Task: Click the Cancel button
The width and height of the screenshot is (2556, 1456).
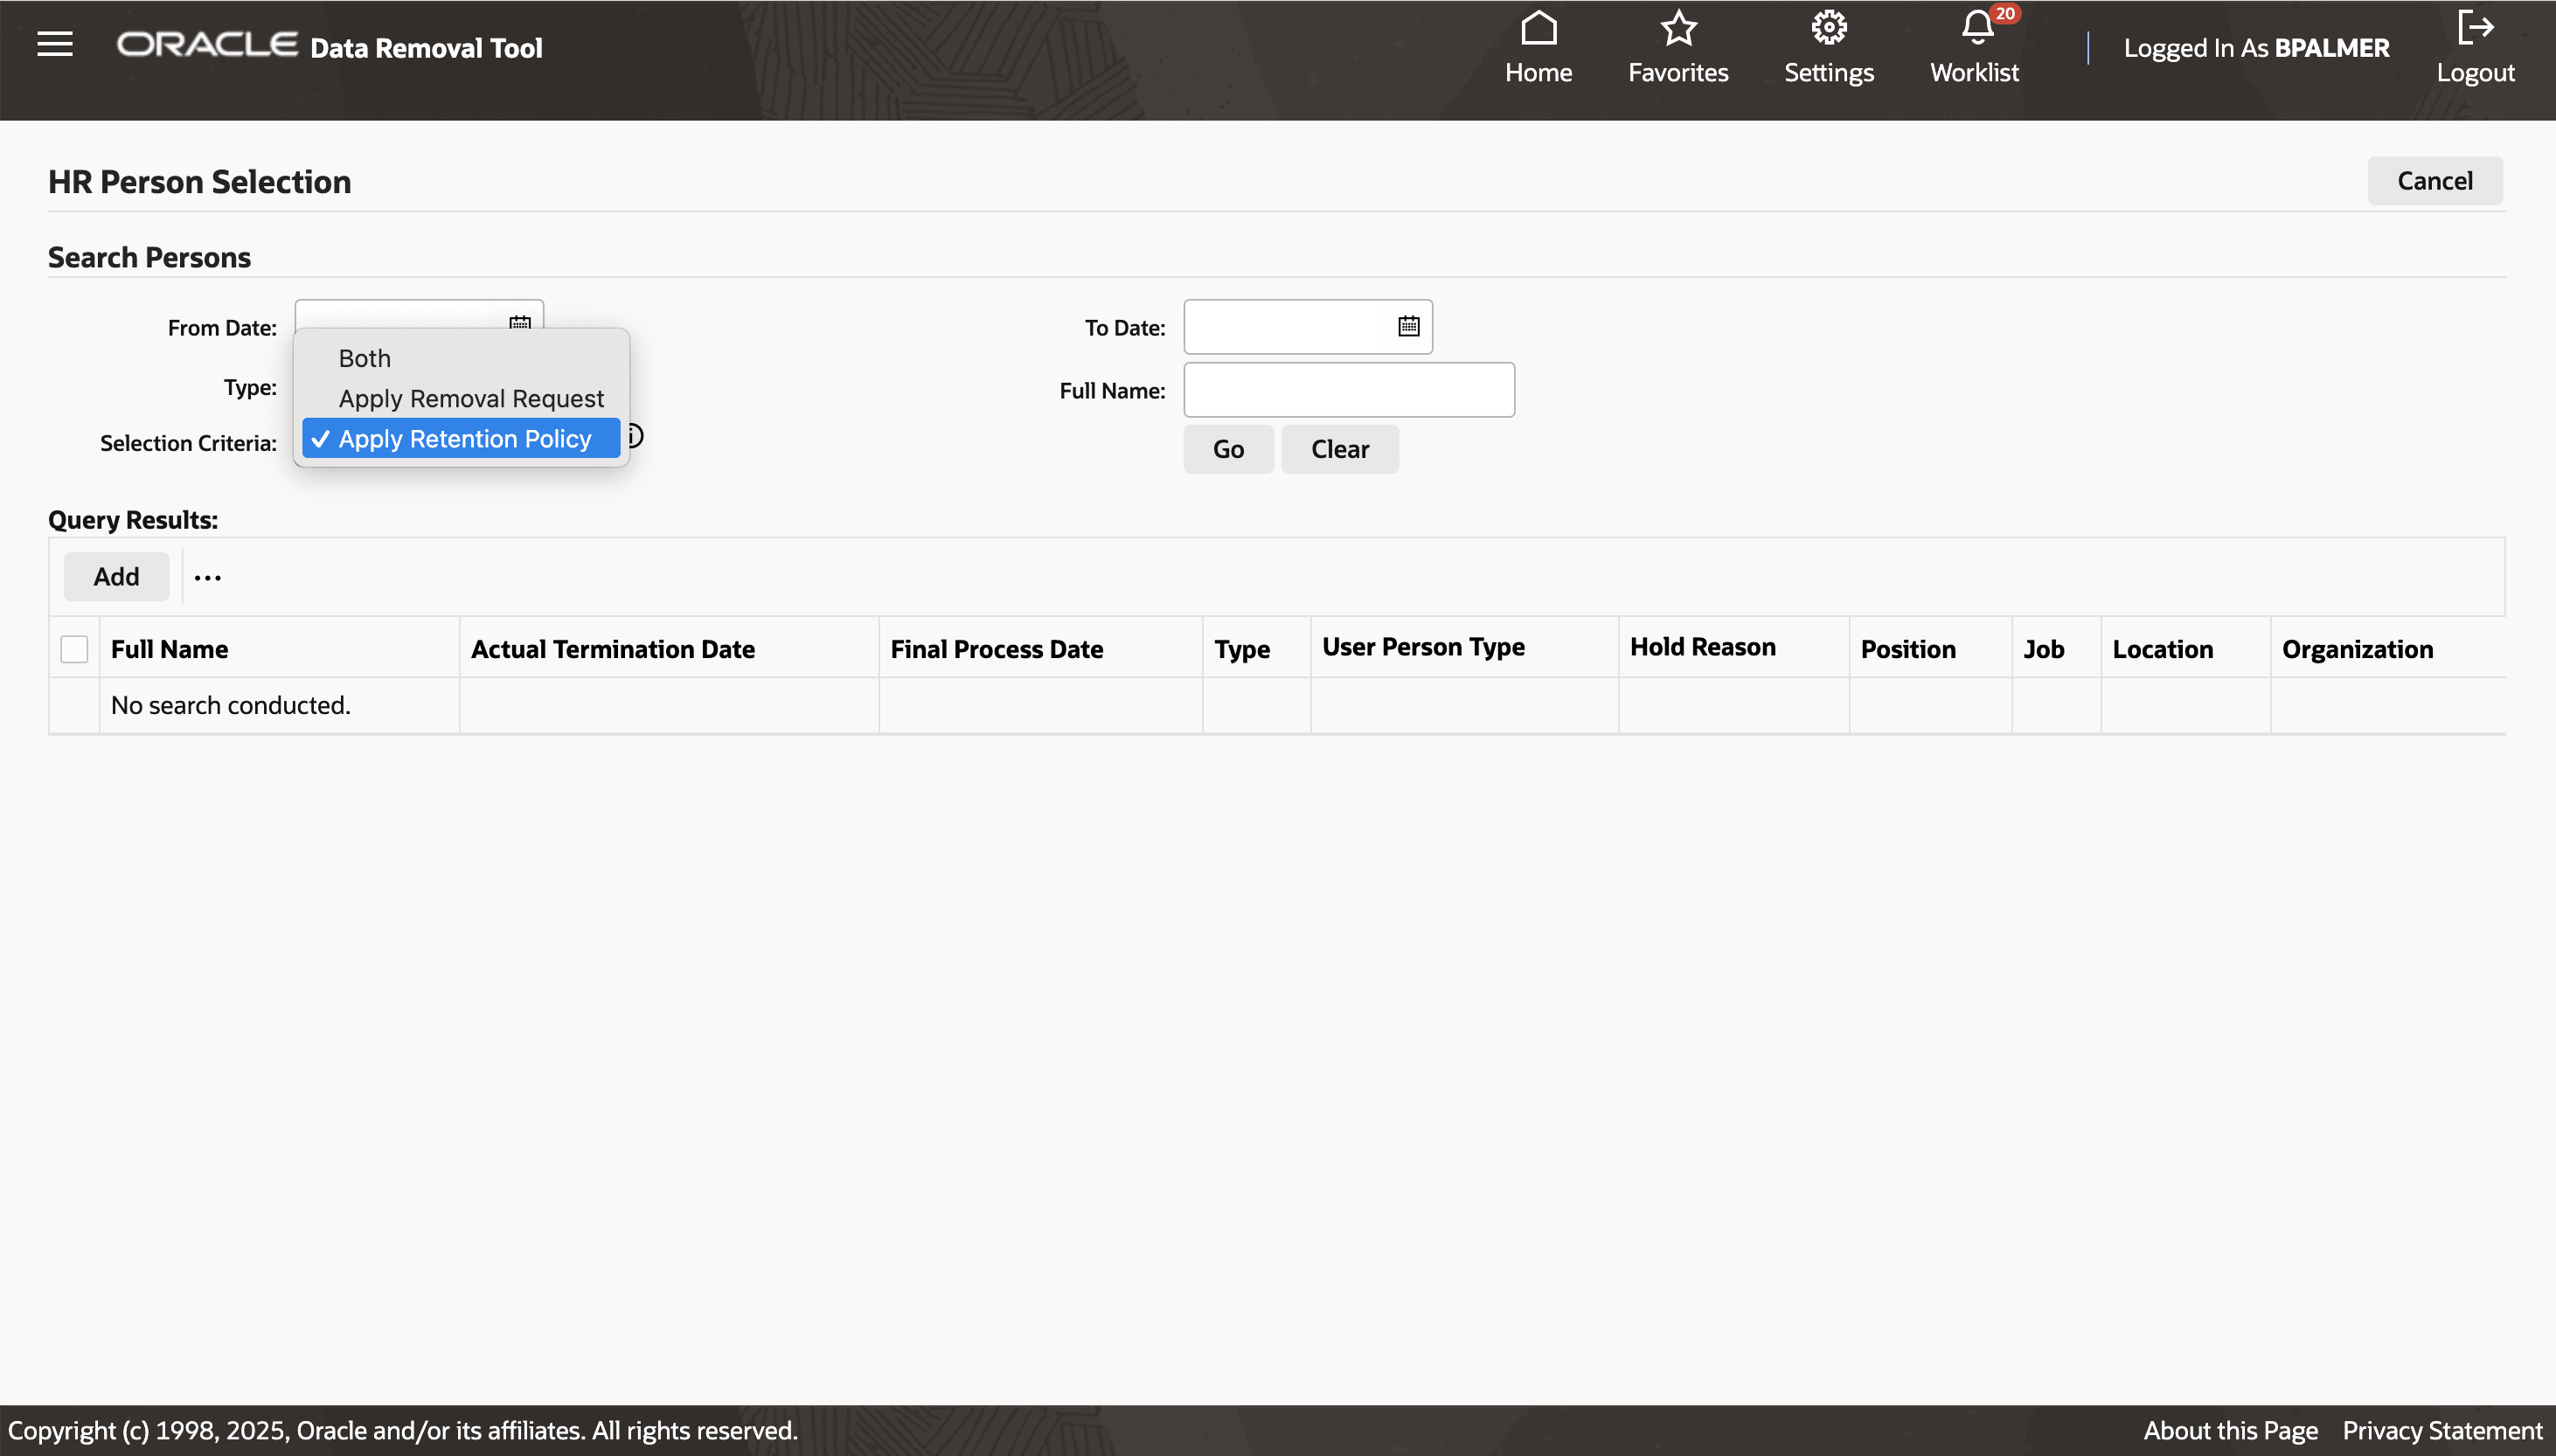Action: tap(2434, 181)
